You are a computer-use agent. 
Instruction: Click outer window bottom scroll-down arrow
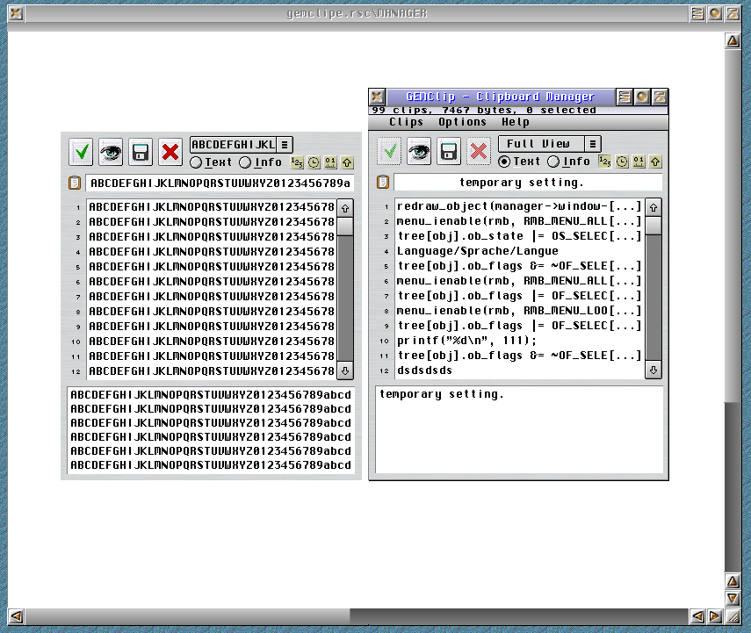point(733,599)
